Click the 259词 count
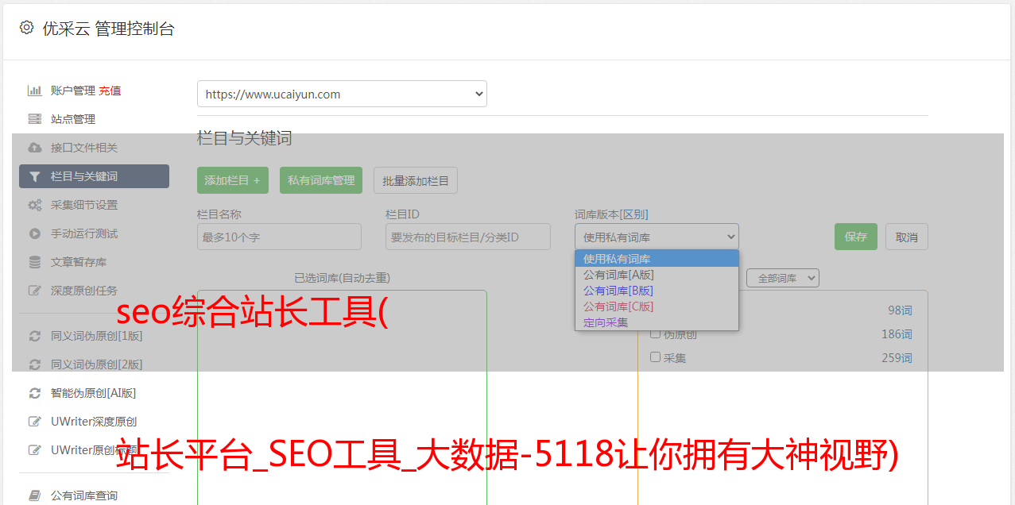The height and width of the screenshot is (505, 1015). 897,358
